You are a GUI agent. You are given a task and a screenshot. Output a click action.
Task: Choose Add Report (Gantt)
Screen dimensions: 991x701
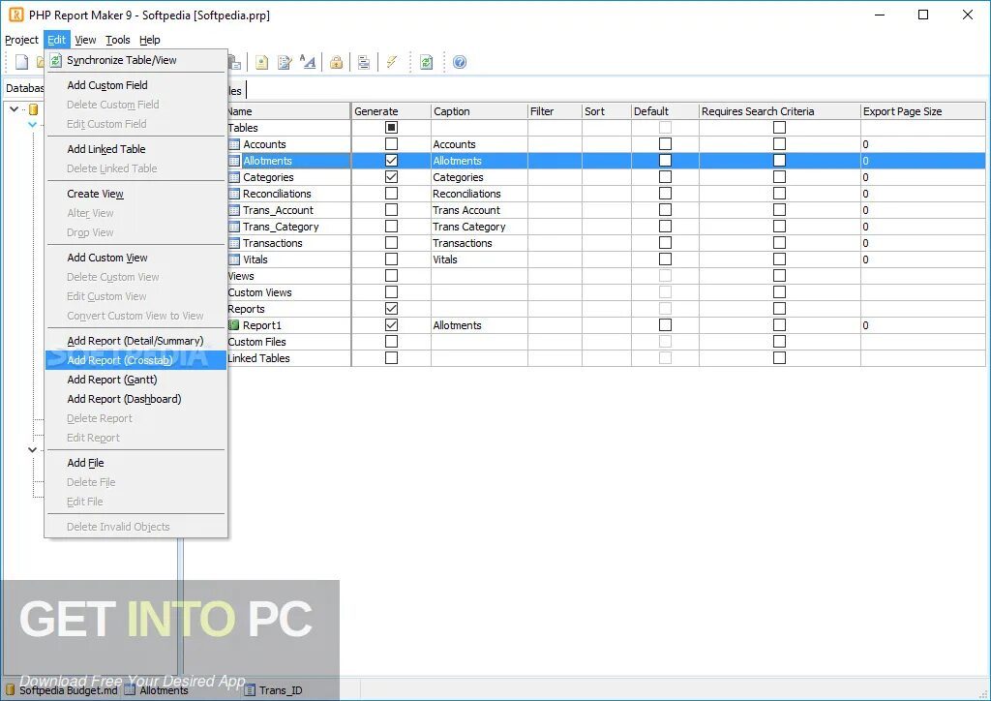point(135,380)
